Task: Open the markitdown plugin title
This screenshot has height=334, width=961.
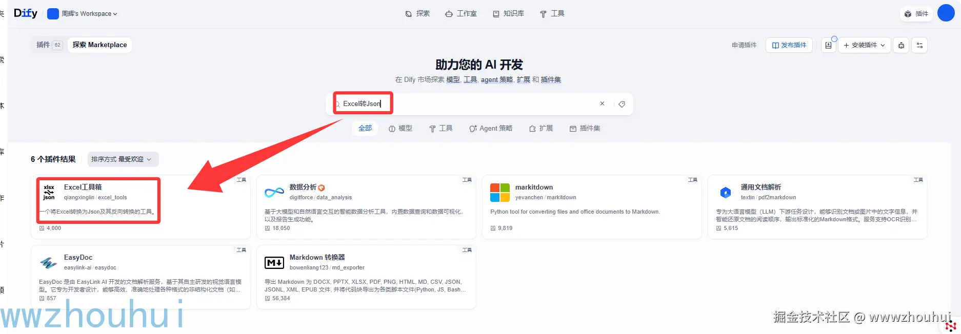Action: click(x=534, y=187)
